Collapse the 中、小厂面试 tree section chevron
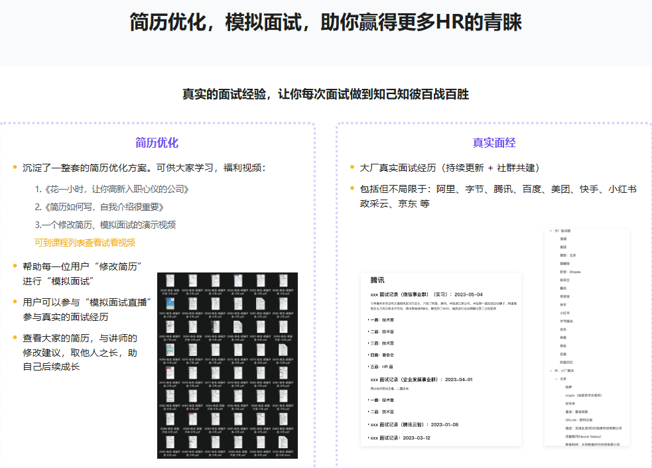The width and height of the screenshot is (652, 468). (551, 371)
